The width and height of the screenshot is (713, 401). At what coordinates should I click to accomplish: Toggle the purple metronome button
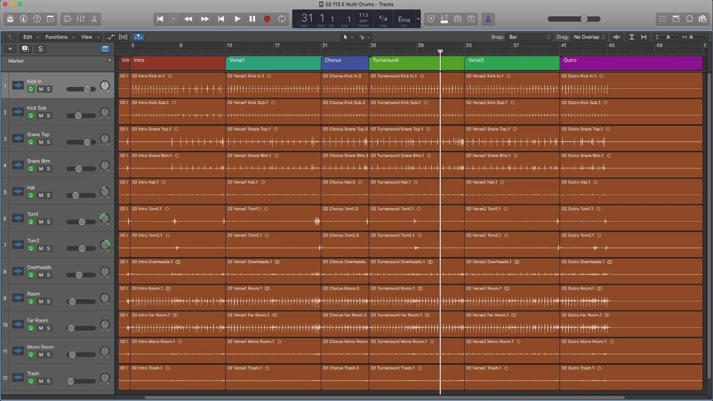coord(488,19)
